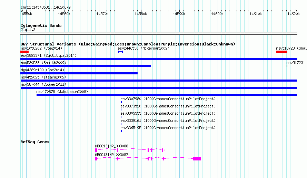
Task: Click the esv3339161 1000 Genomes variant label
Action: tap(168, 121)
